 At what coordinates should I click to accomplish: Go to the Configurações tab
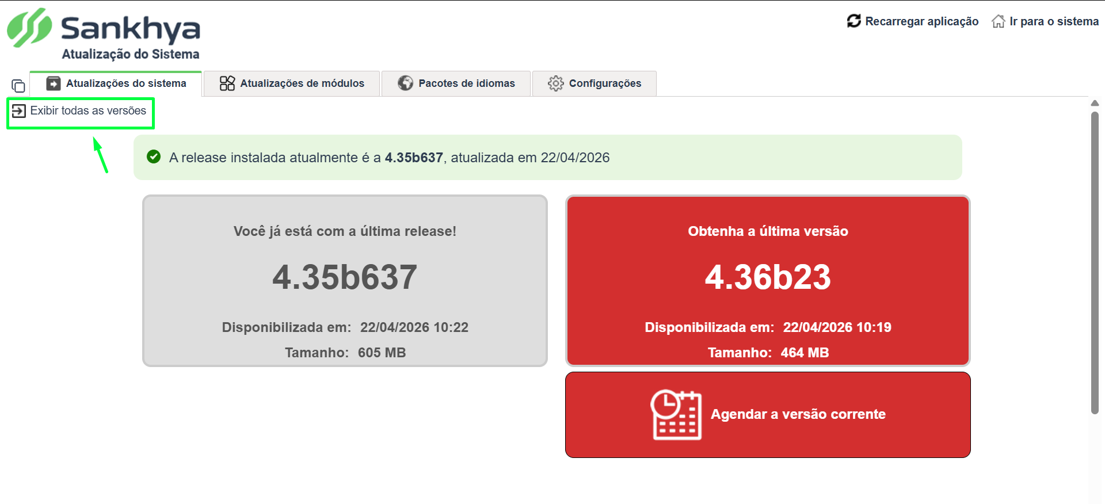(x=595, y=83)
